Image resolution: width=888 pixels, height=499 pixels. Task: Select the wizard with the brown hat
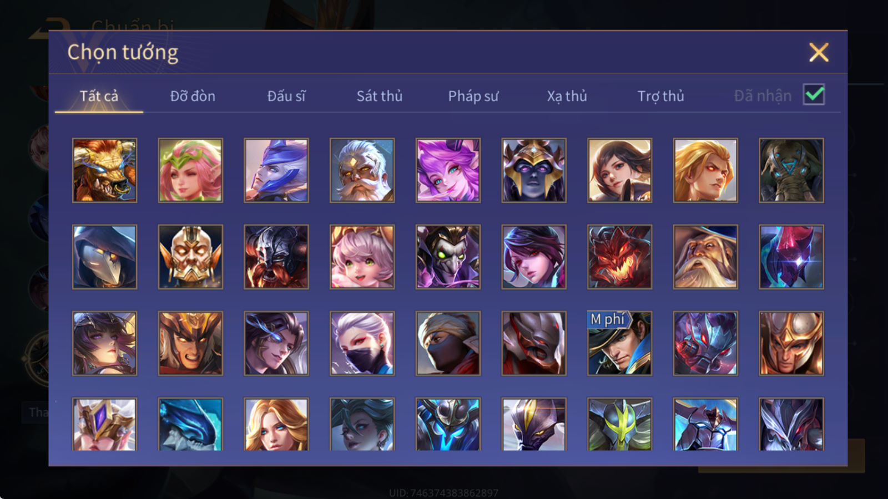pyautogui.click(x=705, y=257)
